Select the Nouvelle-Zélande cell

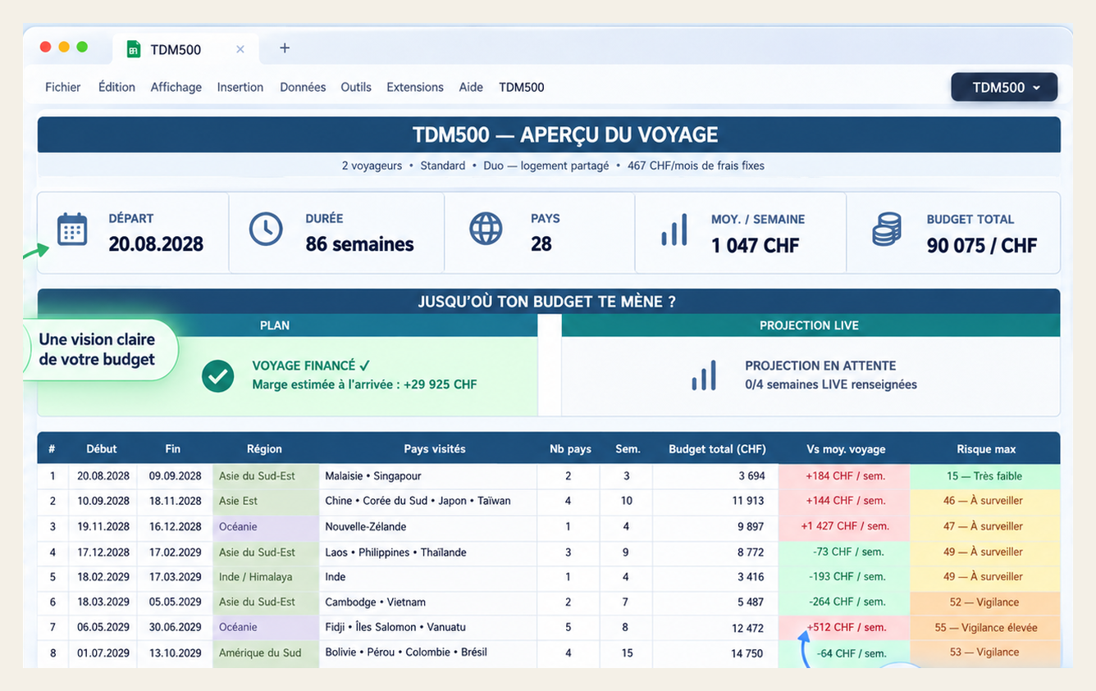click(428, 526)
